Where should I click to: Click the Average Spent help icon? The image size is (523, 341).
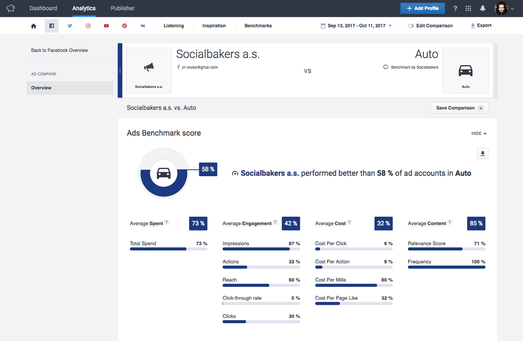coord(167,222)
